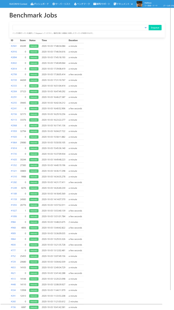Click the Enqueue button
Image resolution: width=174 pixels, height=310 pixels.
click(x=155, y=28)
